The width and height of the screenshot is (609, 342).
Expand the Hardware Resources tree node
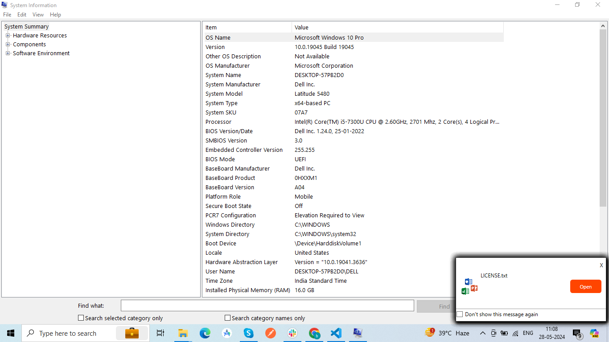pyautogui.click(x=8, y=36)
